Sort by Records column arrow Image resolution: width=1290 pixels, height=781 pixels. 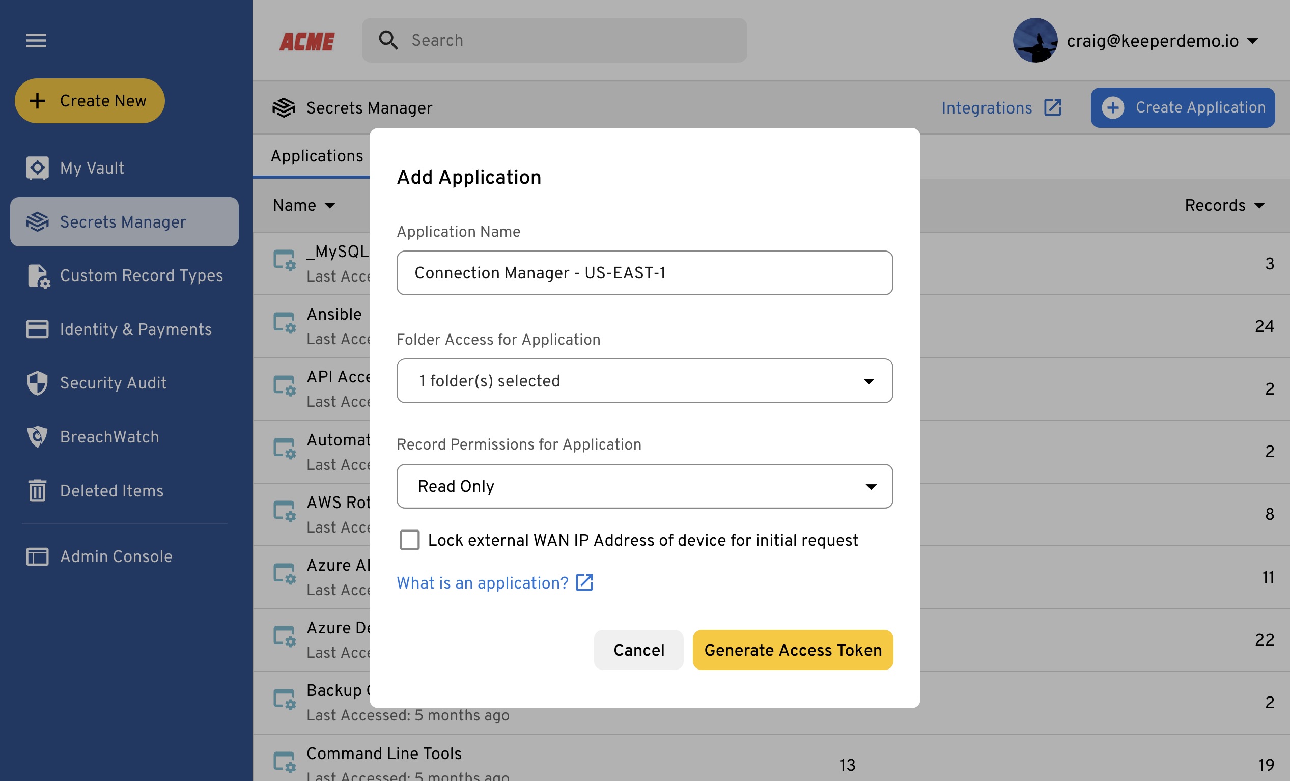[1259, 206]
